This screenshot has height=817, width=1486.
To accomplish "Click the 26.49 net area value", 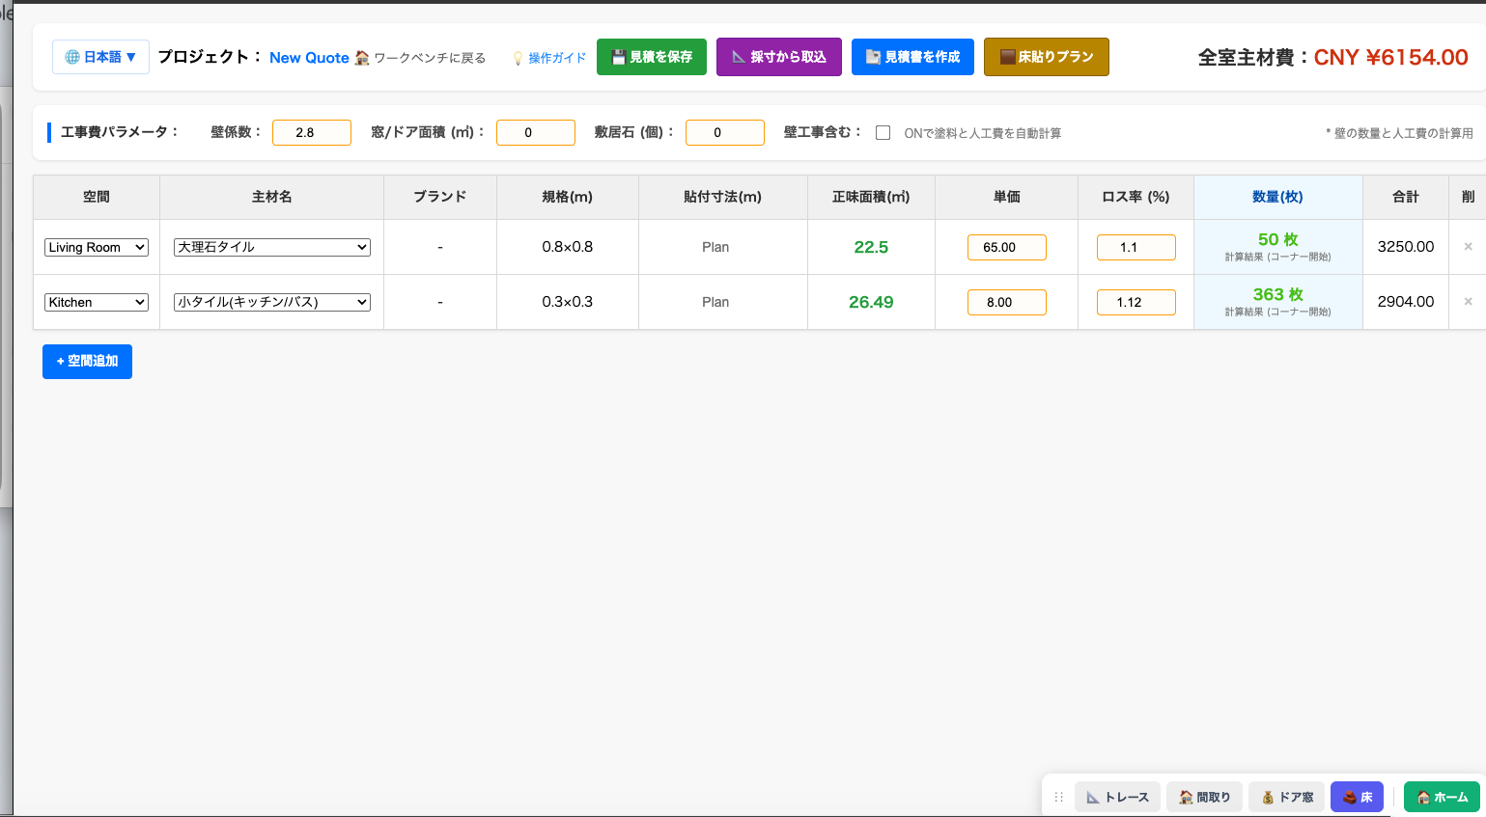I will [871, 302].
